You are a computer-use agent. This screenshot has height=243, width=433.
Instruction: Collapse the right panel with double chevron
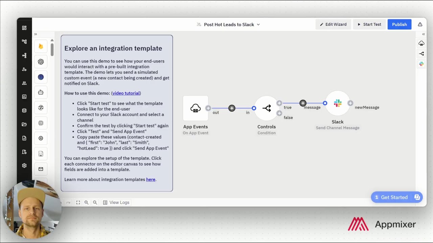(423, 34)
